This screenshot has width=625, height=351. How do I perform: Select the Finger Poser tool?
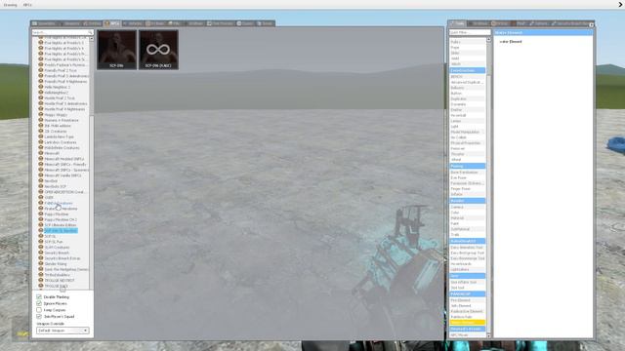coord(467,188)
